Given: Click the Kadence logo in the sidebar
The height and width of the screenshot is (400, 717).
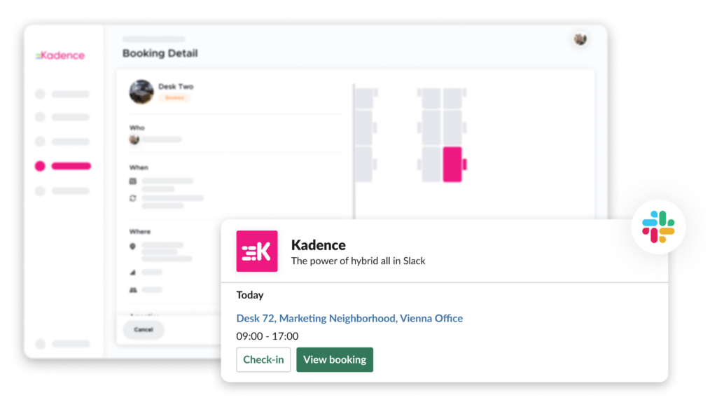Looking at the screenshot, I should (60, 55).
